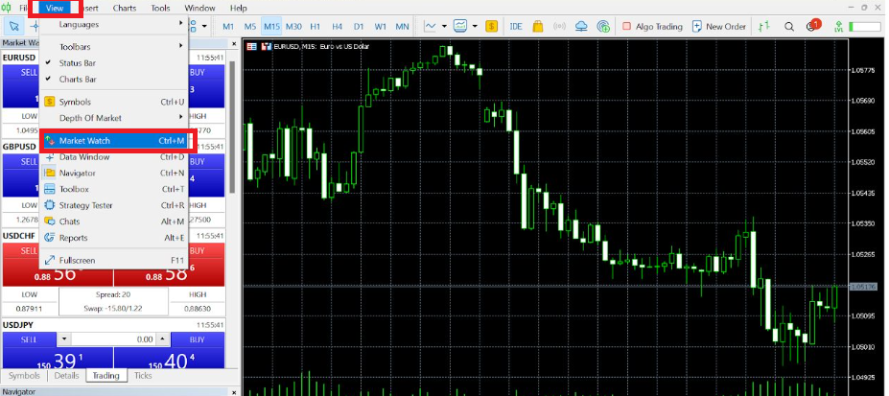Click the Toolbox menu icon

coord(49,189)
